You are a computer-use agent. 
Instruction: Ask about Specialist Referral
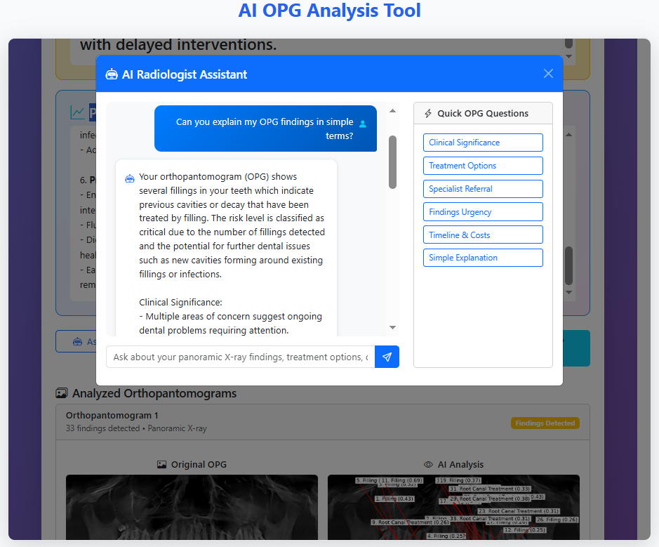tap(483, 189)
